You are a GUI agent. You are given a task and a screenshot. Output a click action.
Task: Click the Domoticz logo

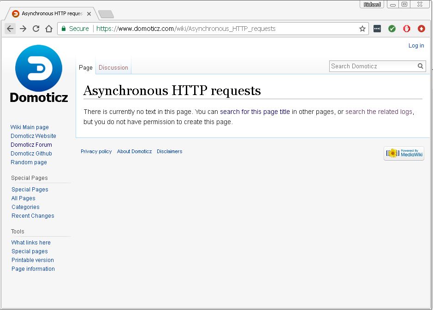[39, 74]
